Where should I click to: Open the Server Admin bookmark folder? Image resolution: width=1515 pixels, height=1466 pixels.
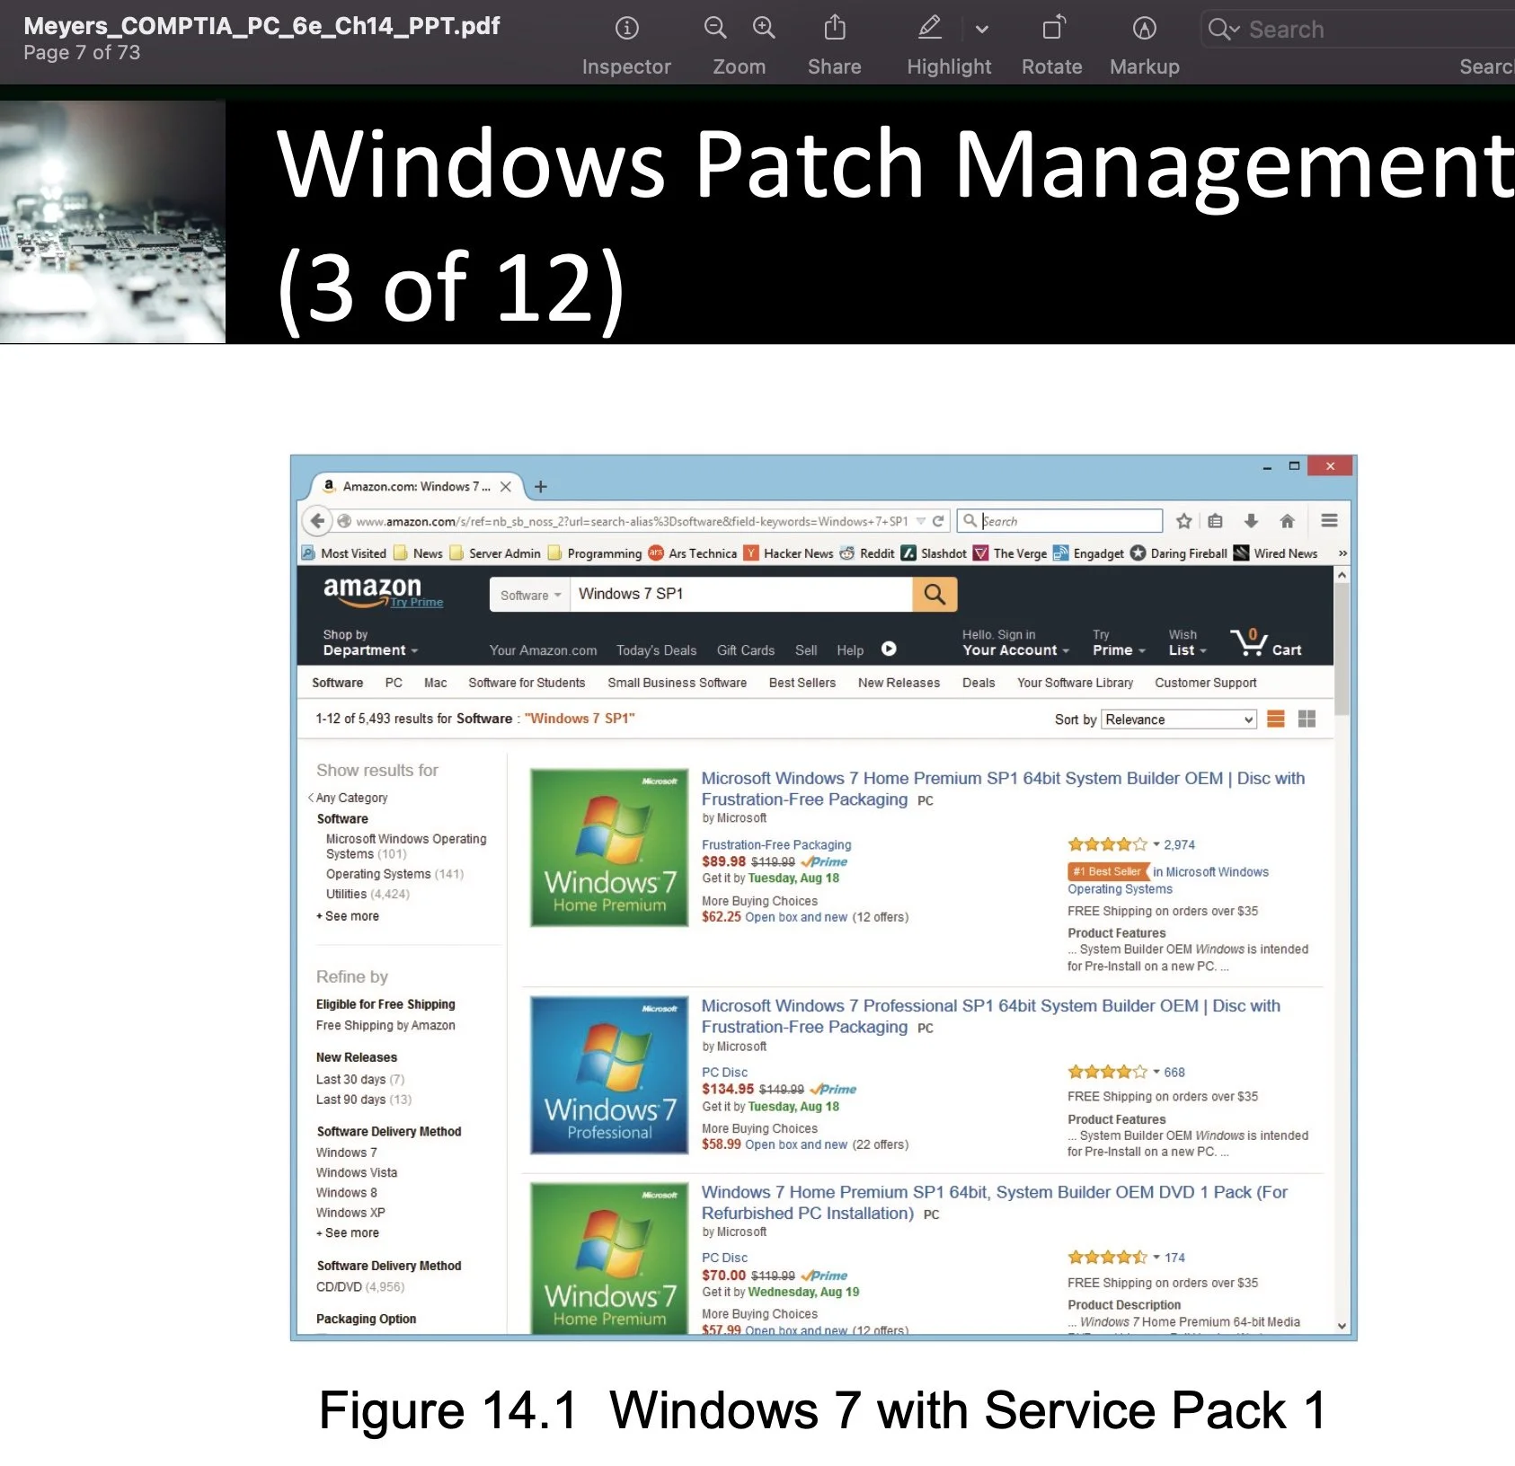click(495, 553)
